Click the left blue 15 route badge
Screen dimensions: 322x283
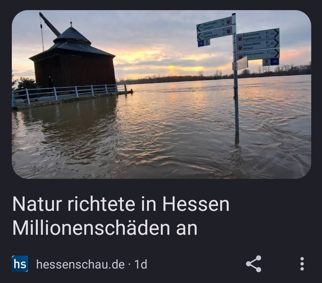click(x=201, y=43)
